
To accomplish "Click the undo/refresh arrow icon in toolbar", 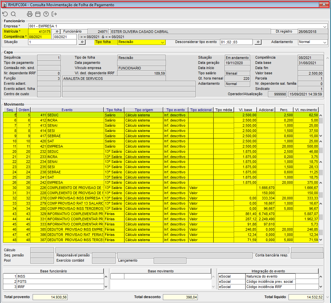I will tap(5, 14).
